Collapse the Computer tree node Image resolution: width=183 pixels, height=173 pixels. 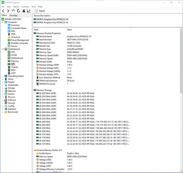[x=2, y=22]
